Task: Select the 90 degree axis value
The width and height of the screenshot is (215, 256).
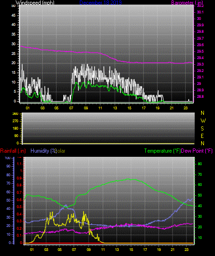Action: [16, 136]
